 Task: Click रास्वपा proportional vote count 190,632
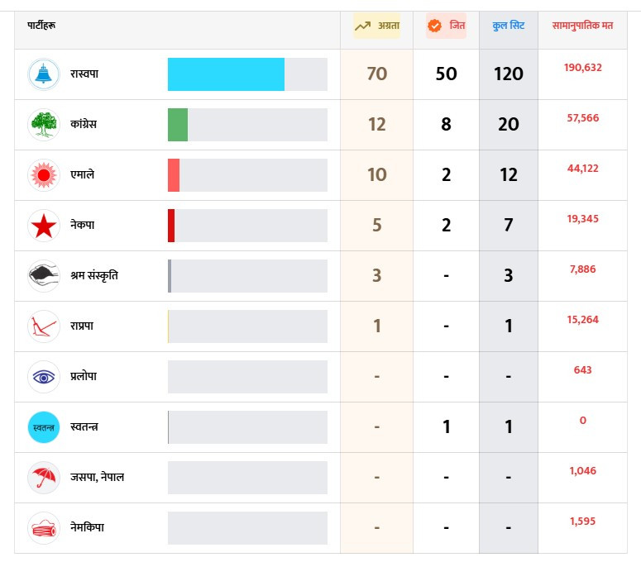tap(583, 68)
